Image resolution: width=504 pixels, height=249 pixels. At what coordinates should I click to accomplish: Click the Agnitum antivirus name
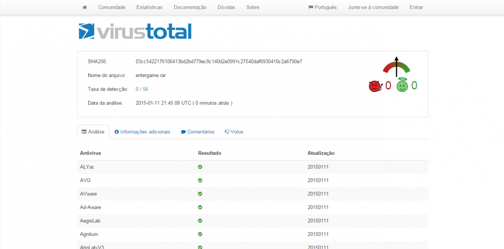(x=89, y=234)
